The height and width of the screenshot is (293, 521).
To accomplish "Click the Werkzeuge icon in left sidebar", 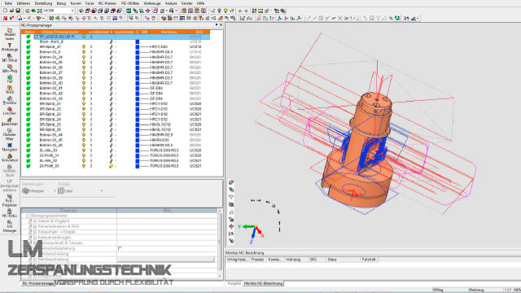I will point(10,47).
